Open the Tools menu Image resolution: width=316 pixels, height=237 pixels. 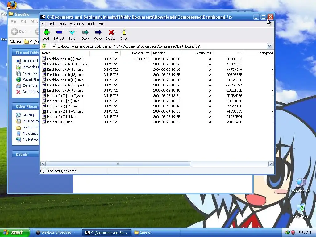pyautogui.click(x=91, y=24)
